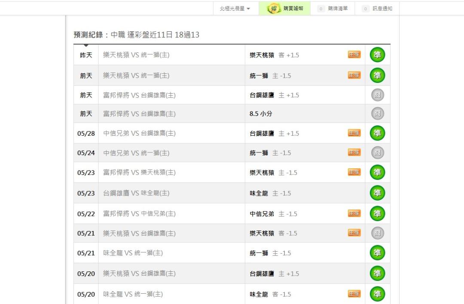Select 05/21 樂天桃猿 VS 台鋼雄鷹(主) matchup

139,233
